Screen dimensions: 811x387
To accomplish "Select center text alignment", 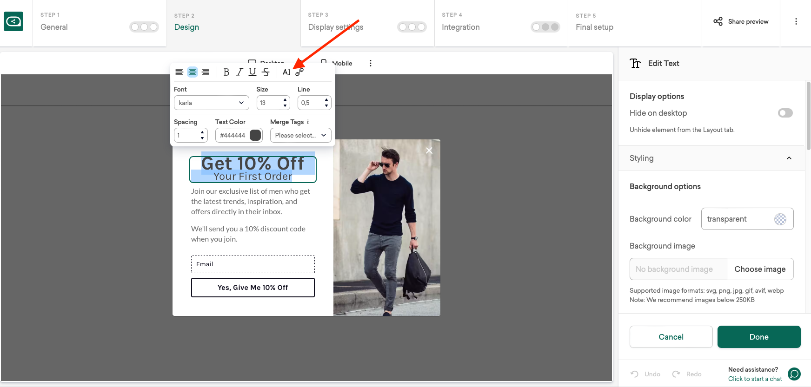I will click(192, 72).
